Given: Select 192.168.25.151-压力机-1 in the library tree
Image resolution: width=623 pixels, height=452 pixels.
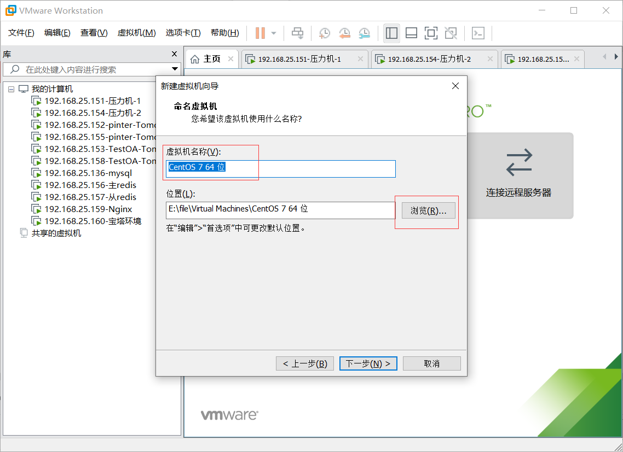Looking at the screenshot, I should [x=86, y=101].
